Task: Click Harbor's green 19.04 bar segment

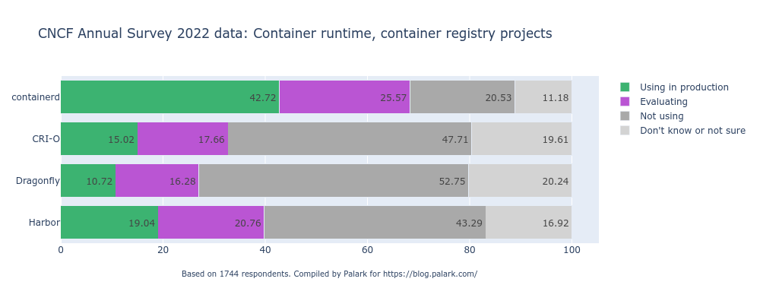Action: coord(109,222)
